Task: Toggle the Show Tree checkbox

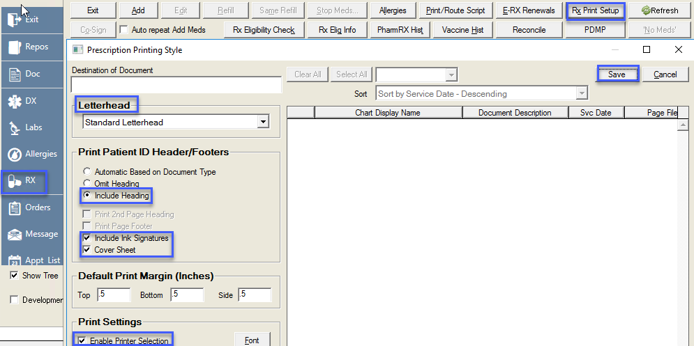Action: (15, 275)
